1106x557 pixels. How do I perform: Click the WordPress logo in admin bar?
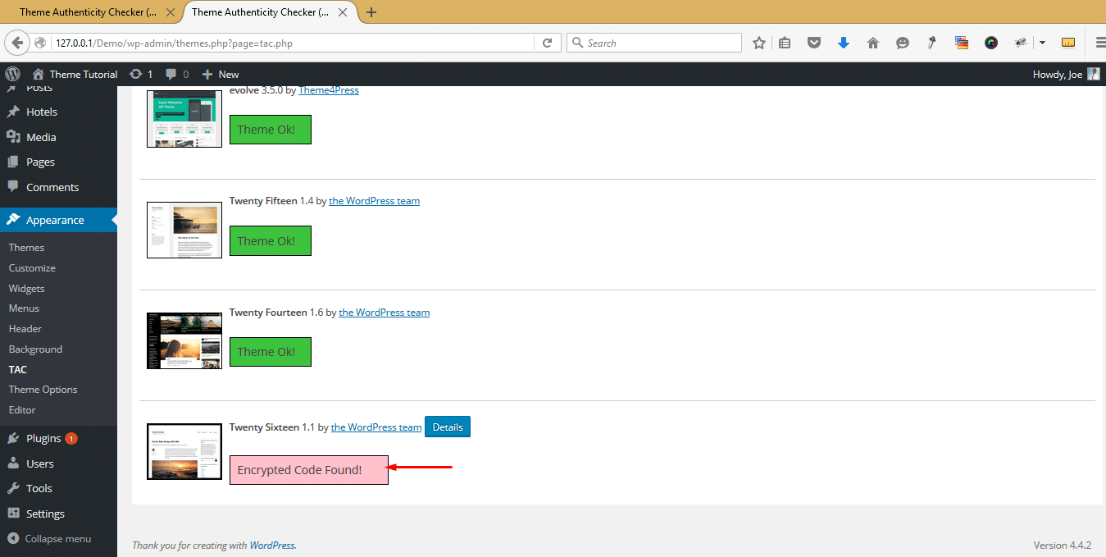point(12,74)
